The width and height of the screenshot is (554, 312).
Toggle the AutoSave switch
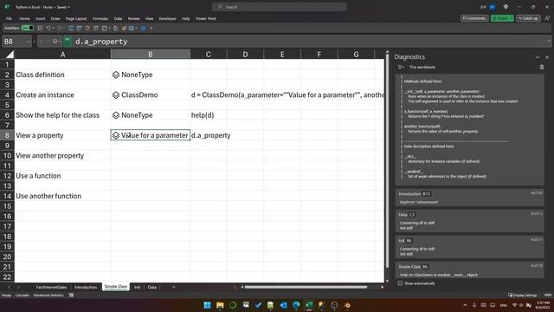27,28
